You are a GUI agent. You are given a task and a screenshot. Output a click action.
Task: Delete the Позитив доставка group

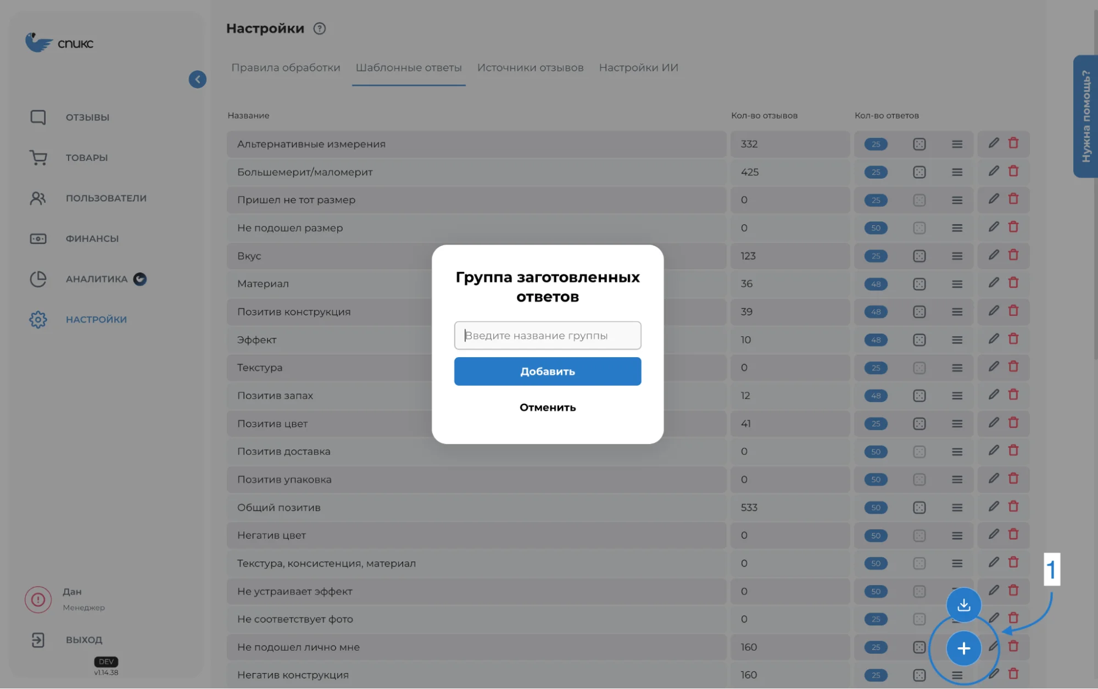(1013, 451)
